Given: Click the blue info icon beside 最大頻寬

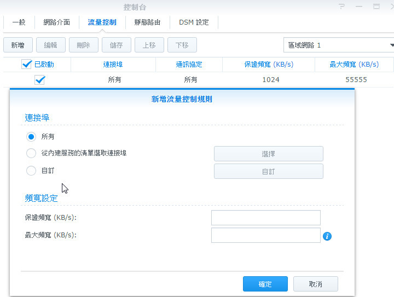Looking at the screenshot, I should [328, 236].
